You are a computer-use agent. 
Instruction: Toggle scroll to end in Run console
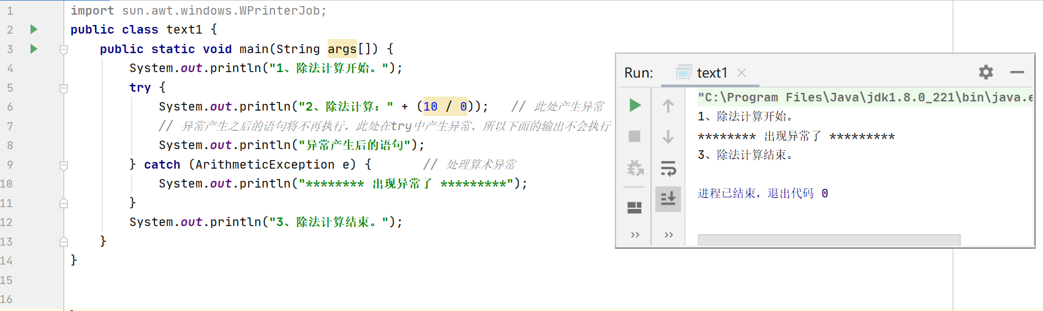668,199
